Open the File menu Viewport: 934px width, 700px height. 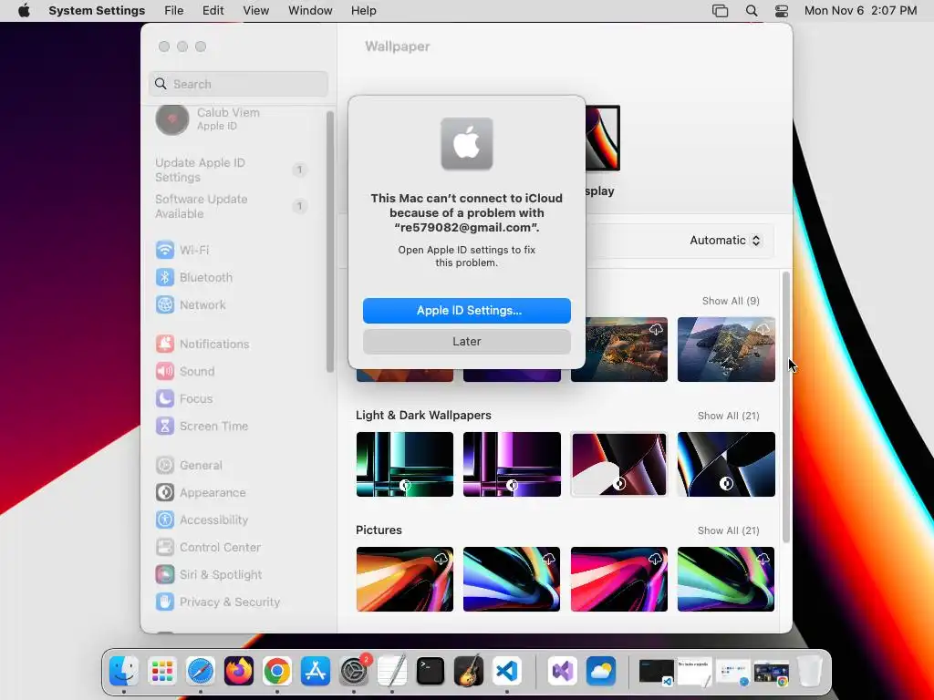click(174, 11)
